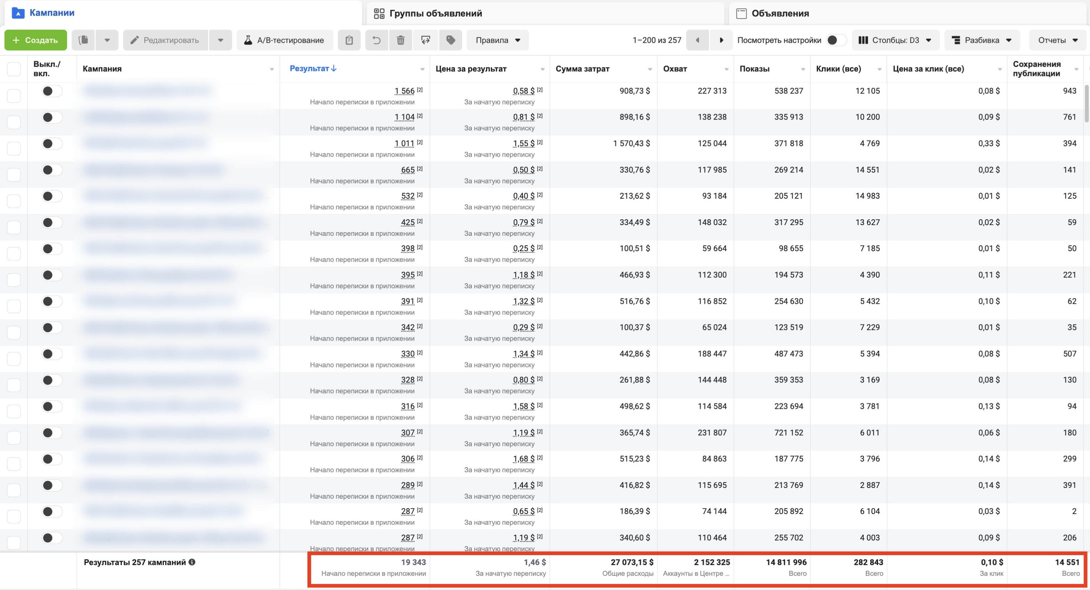Toggle campaign switch in row with 330 results

pos(52,354)
